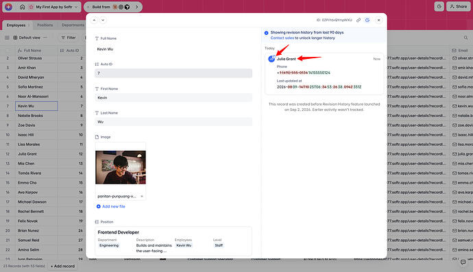The width and height of the screenshot is (473, 272).
Task: Click the info icon in revision banner
Action: 267,33
